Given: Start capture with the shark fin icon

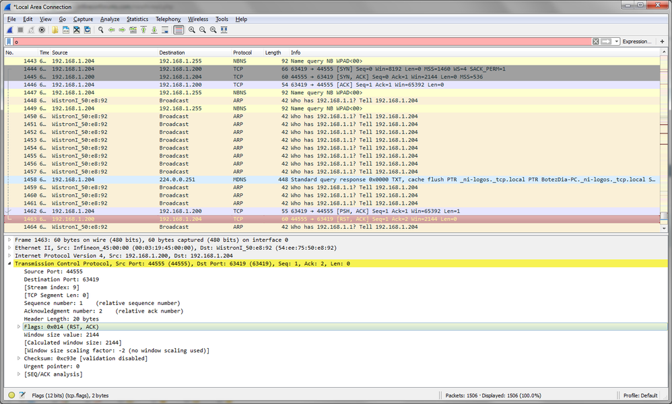Looking at the screenshot, I should (x=10, y=30).
